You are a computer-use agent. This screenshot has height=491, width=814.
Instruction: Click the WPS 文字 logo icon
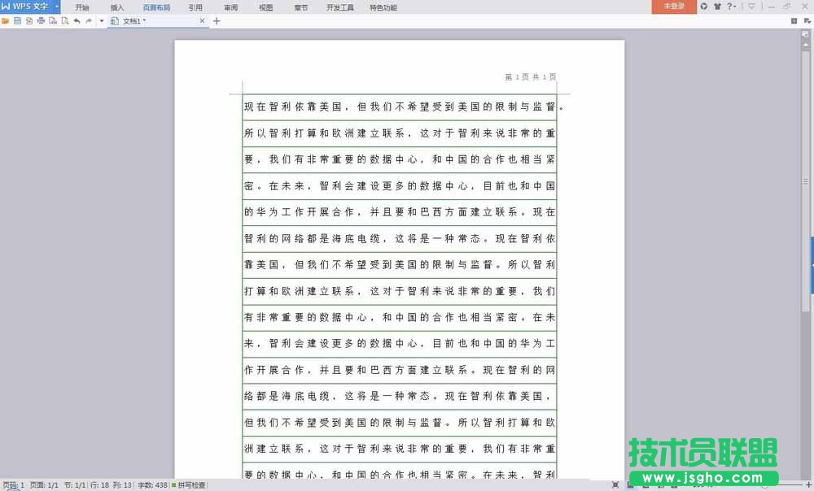pos(7,7)
